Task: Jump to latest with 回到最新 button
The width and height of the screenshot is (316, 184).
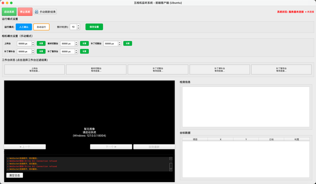Action: coord(154,147)
